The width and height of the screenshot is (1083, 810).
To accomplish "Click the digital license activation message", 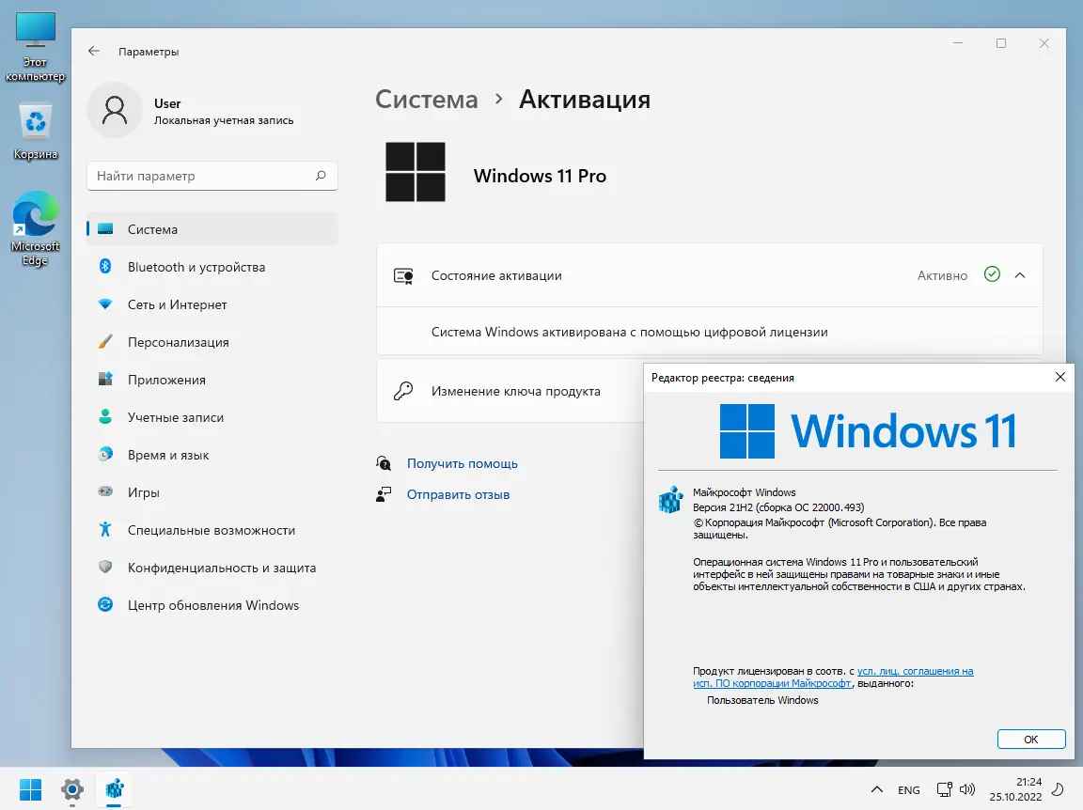I will 629,332.
